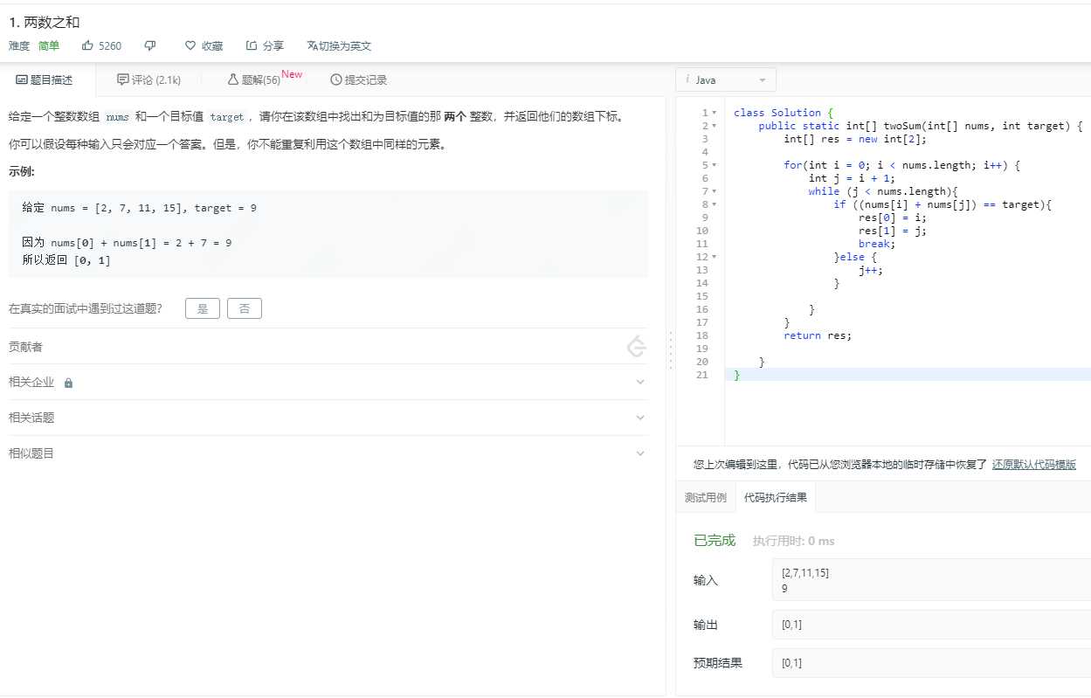Click line number 21 in gutter
Viewport: 1091px width, 698px height.
coord(702,375)
